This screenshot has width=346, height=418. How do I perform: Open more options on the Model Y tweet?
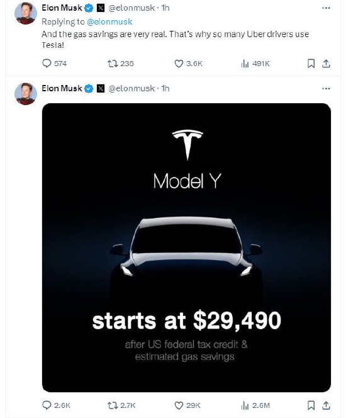326,88
